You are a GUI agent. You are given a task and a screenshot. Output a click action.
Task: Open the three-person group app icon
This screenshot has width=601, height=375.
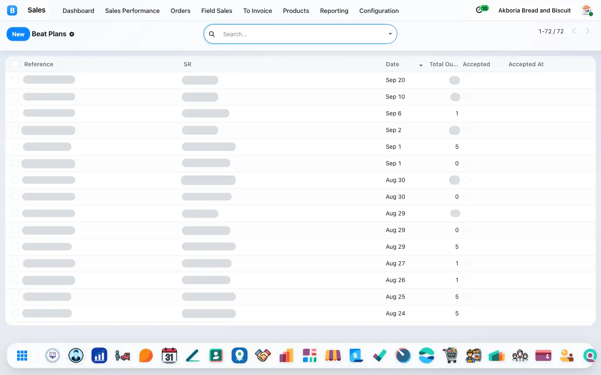[x=520, y=355]
